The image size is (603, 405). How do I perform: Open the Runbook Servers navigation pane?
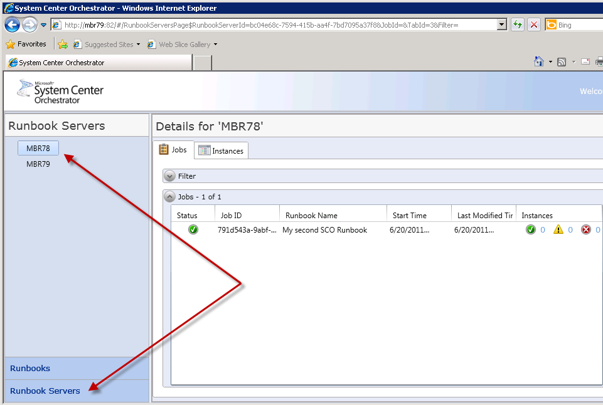pos(45,391)
